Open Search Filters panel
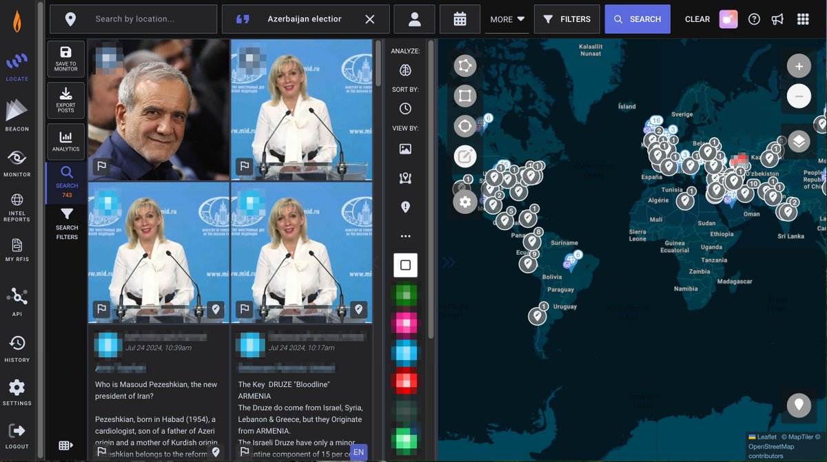Viewport: 827px width, 462px height. coord(67,224)
